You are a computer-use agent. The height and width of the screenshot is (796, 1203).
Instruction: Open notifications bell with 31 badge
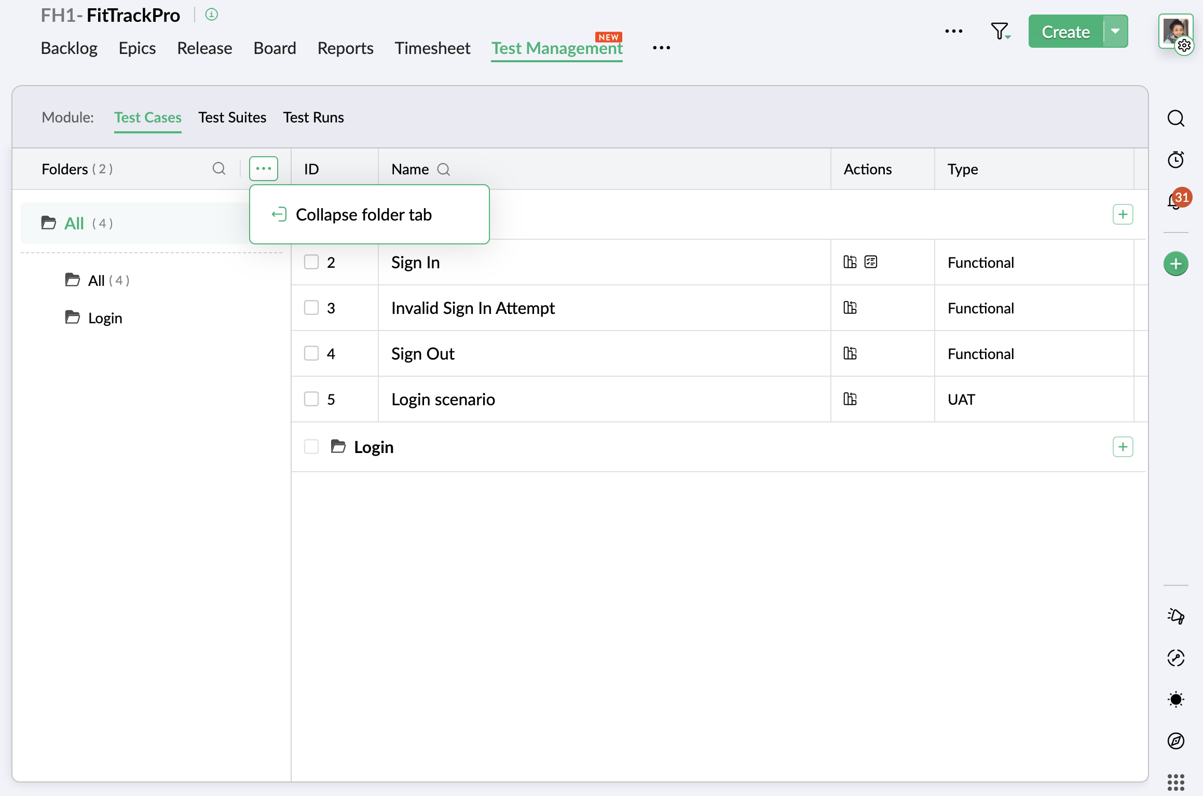coord(1175,201)
